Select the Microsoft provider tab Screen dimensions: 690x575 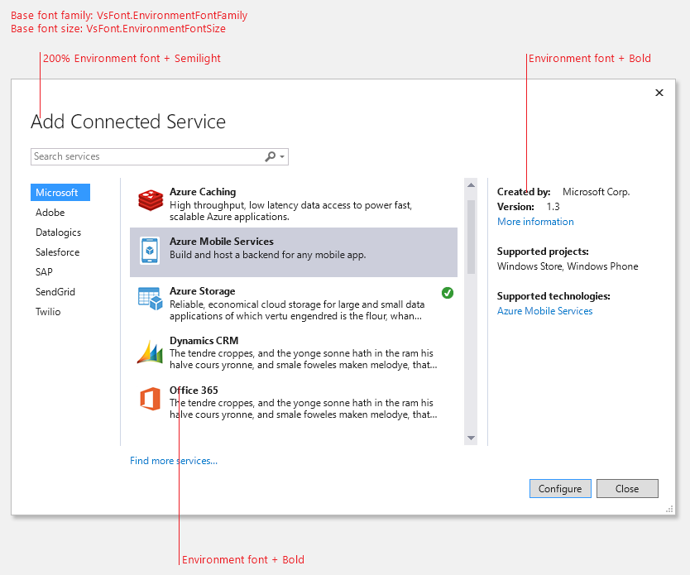(60, 193)
